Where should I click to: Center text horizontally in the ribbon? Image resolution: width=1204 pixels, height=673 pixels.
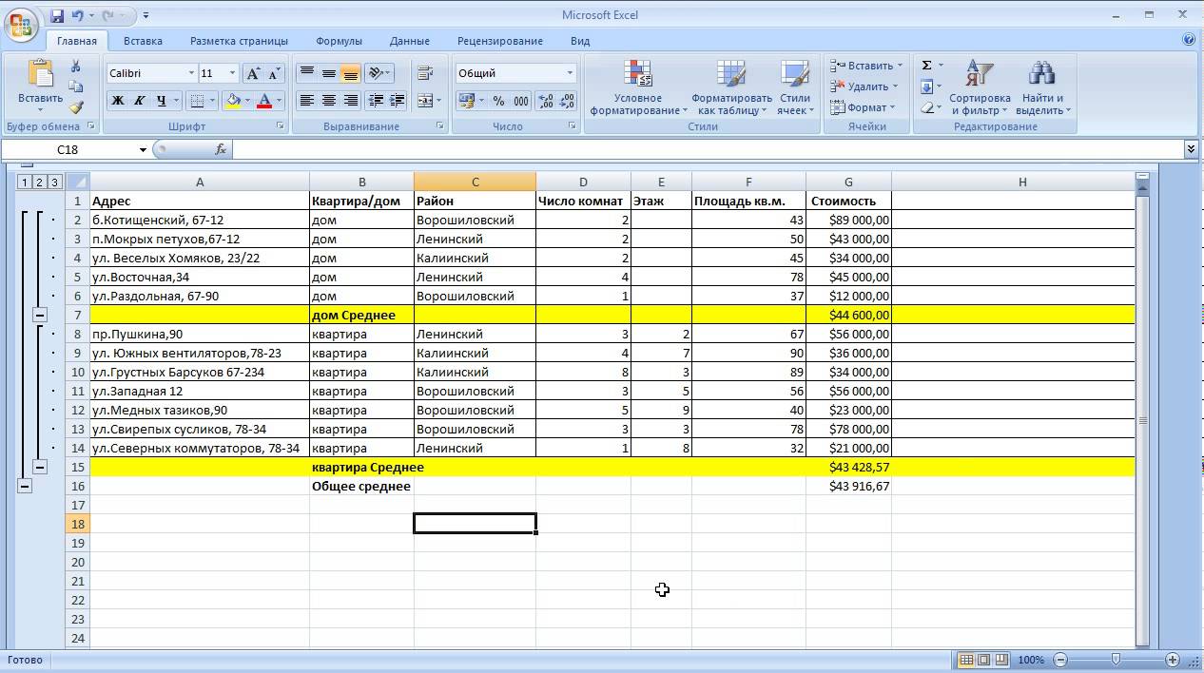pyautogui.click(x=329, y=100)
